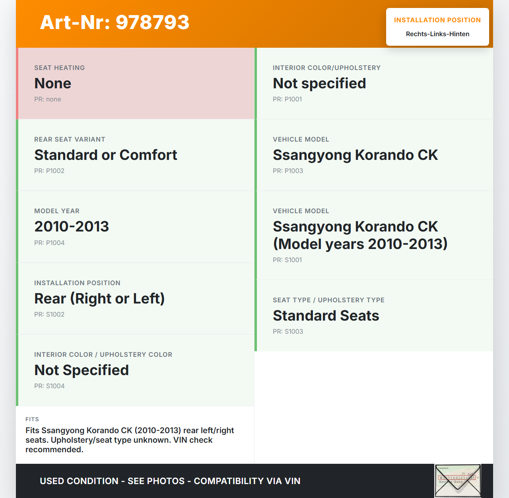
Task: Open the Standard or Comfort rear seat card
Action: [x=136, y=155]
